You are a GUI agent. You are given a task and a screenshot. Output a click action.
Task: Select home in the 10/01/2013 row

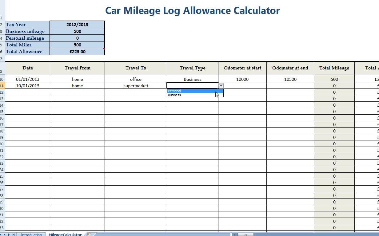(x=77, y=86)
